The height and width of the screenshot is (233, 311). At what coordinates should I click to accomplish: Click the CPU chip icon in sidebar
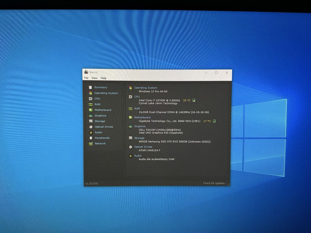click(91, 98)
